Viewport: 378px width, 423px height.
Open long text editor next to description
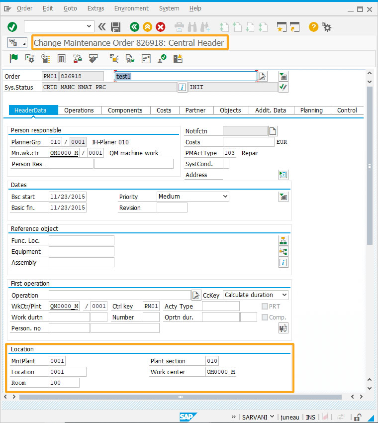pos(262,76)
